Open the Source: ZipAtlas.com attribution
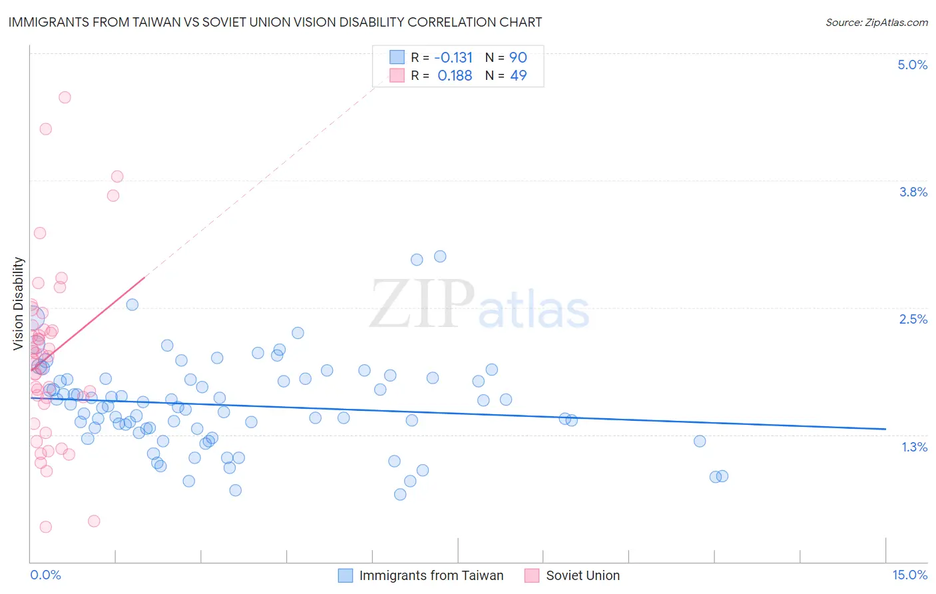 (877, 22)
